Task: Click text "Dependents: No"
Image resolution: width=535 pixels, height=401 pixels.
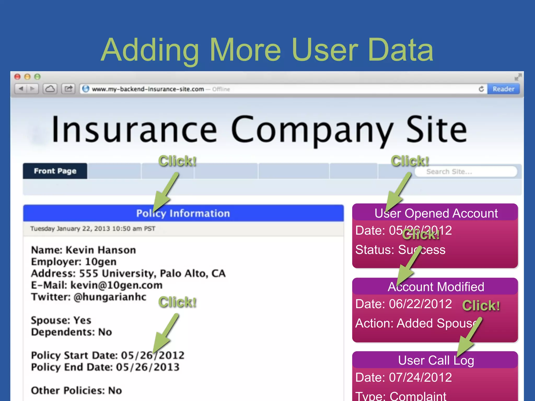Action: click(72, 332)
